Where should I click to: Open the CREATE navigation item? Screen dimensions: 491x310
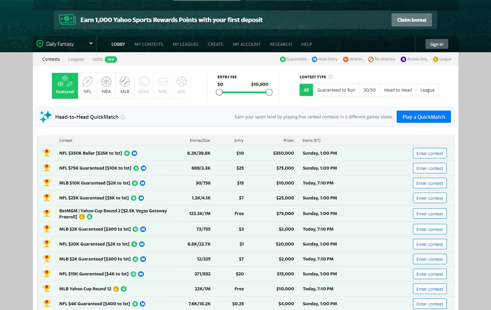pos(215,44)
